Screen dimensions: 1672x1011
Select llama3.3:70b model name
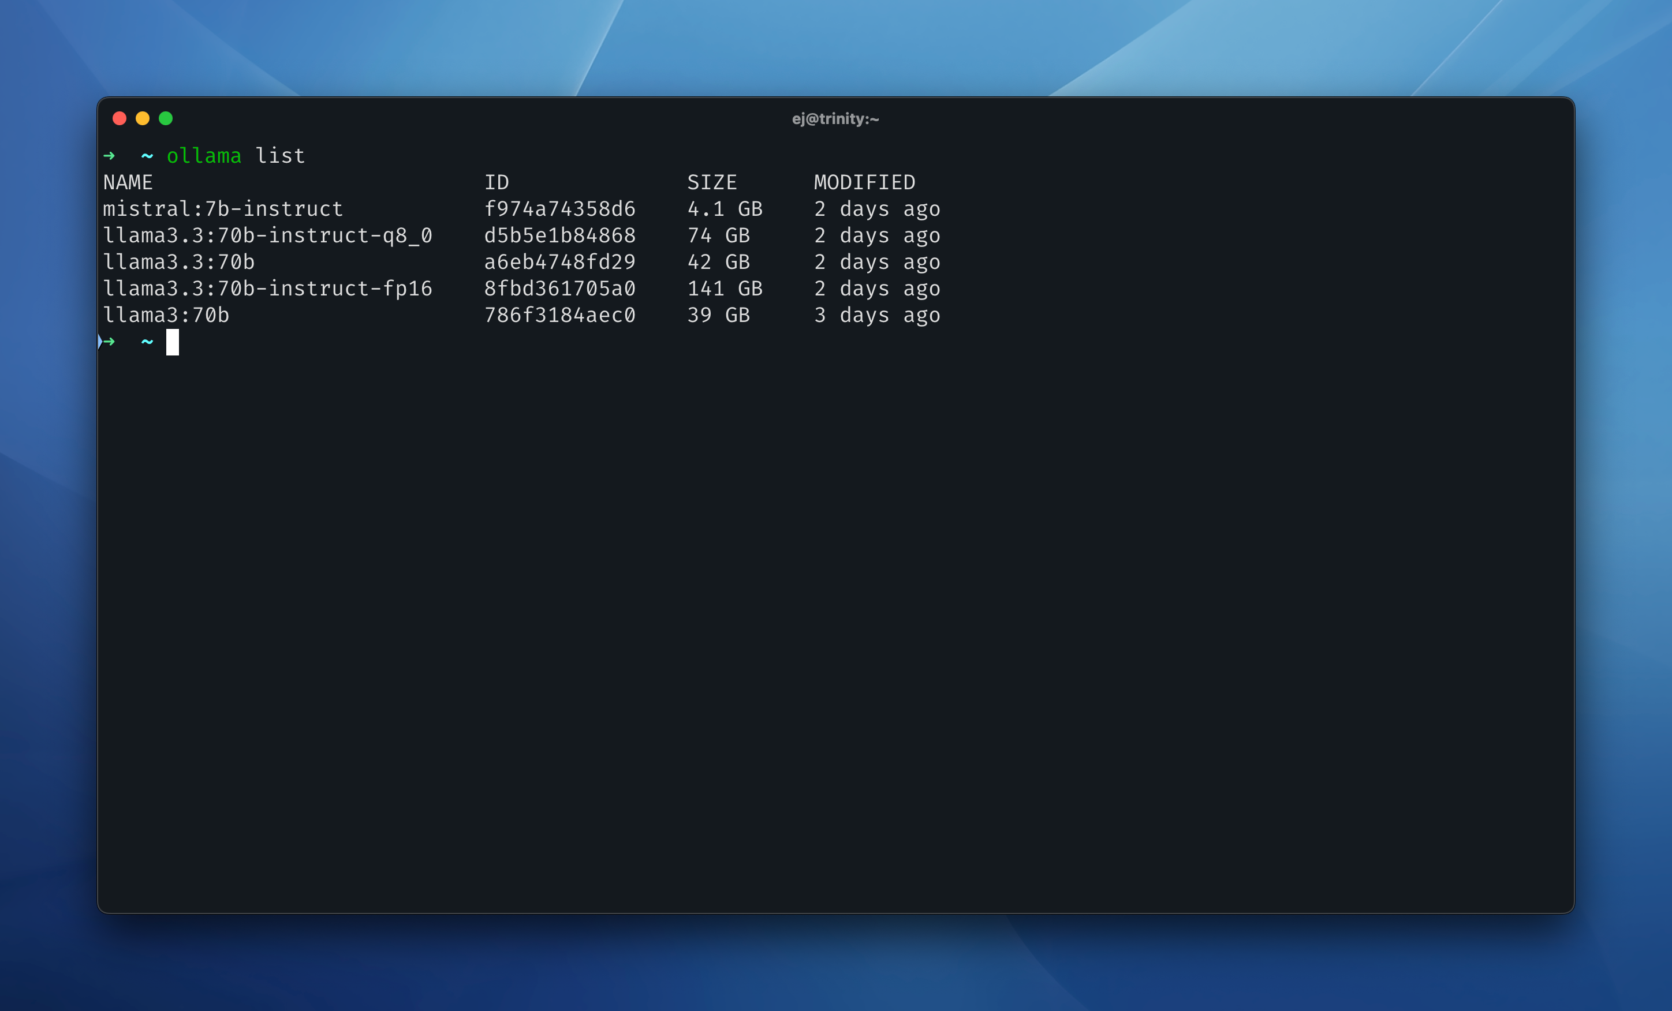point(179,262)
